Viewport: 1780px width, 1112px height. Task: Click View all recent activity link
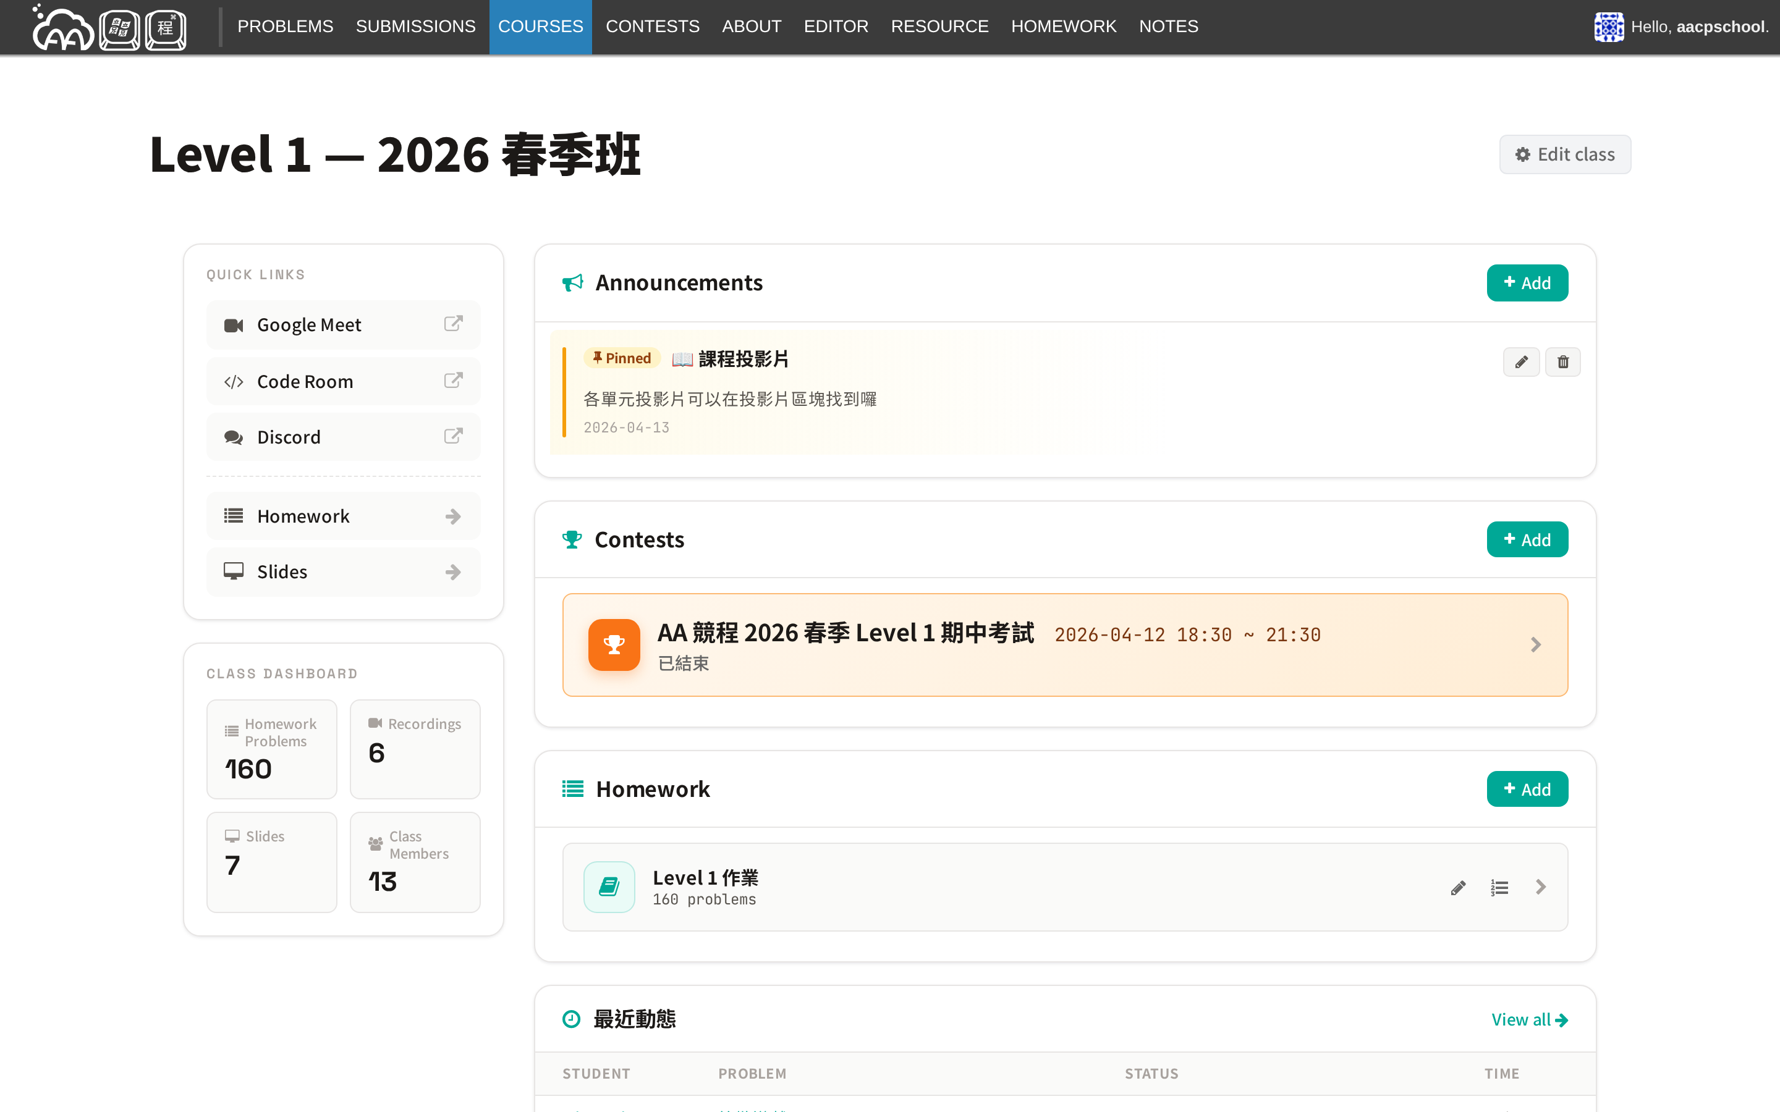[x=1529, y=1019]
